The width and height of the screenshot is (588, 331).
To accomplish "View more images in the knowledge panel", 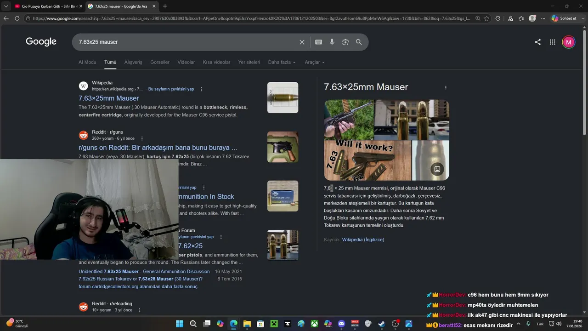I will (x=437, y=169).
